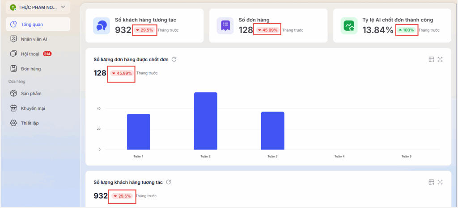Image resolution: width=458 pixels, height=208 pixels.
Task: Click the chat bubble icon on the customer card
Action: [x=102, y=26]
